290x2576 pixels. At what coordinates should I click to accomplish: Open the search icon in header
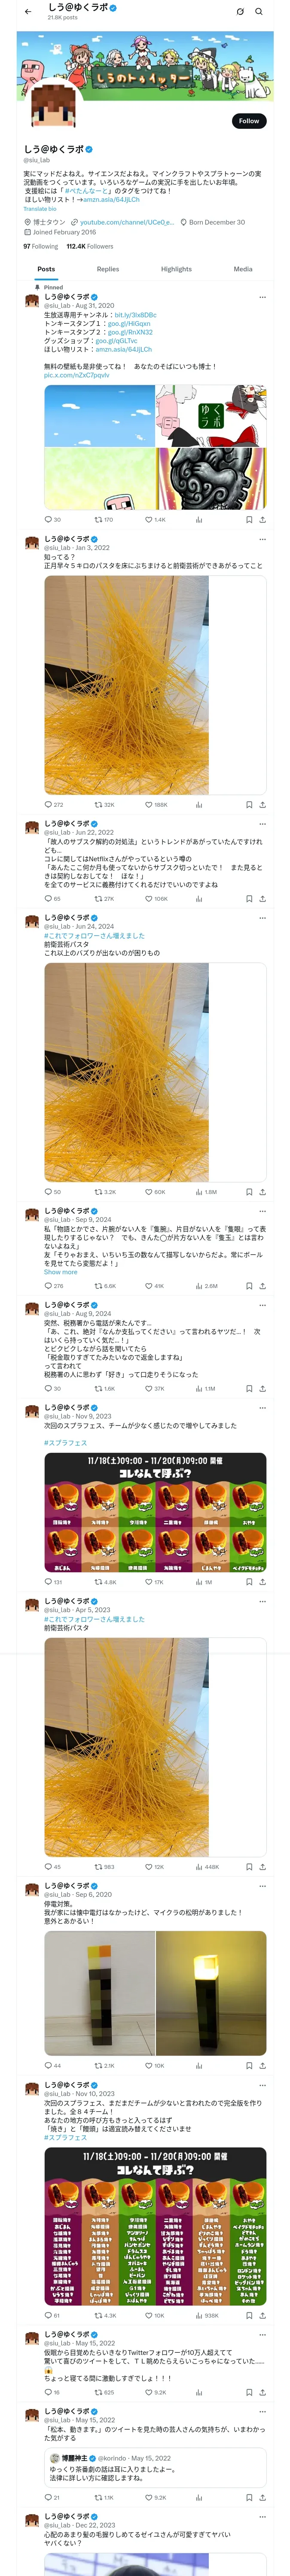coord(259,12)
